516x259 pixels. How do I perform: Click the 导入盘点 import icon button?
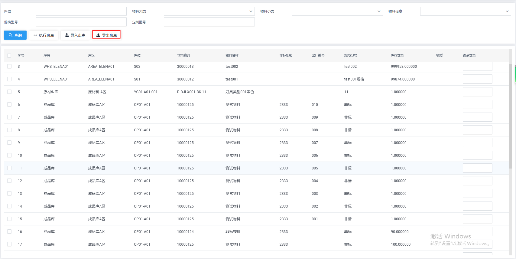[x=75, y=35]
